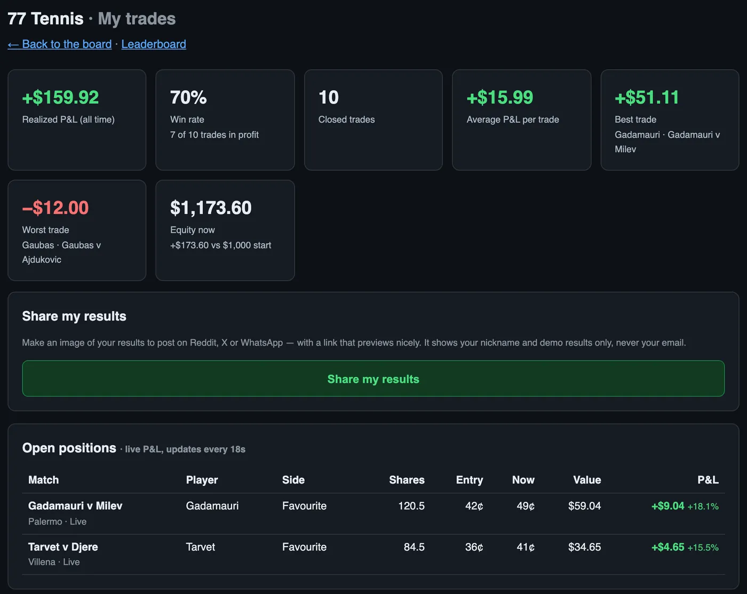
Task: Click the 'My trades' heading text
Action: [137, 19]
